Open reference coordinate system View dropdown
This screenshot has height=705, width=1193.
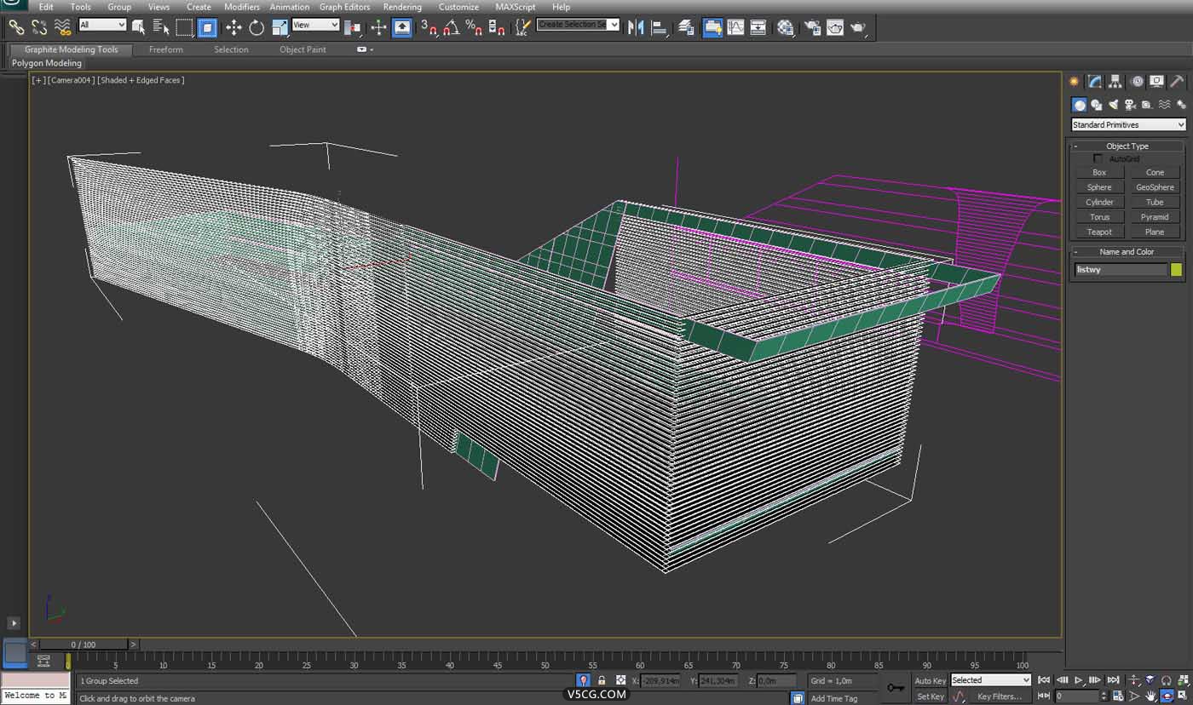[x=315, y=25]
